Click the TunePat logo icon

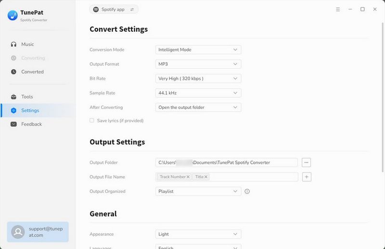pyautogui.click(x=13, y=15)
